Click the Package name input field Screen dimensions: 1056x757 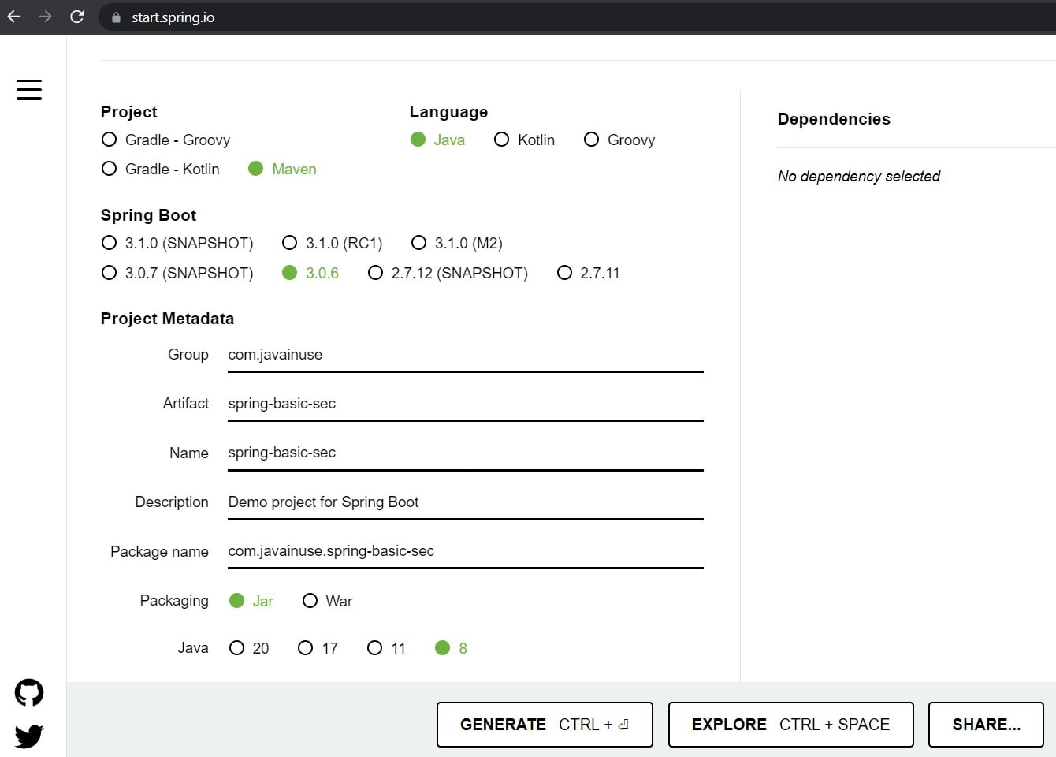[466, 551]
